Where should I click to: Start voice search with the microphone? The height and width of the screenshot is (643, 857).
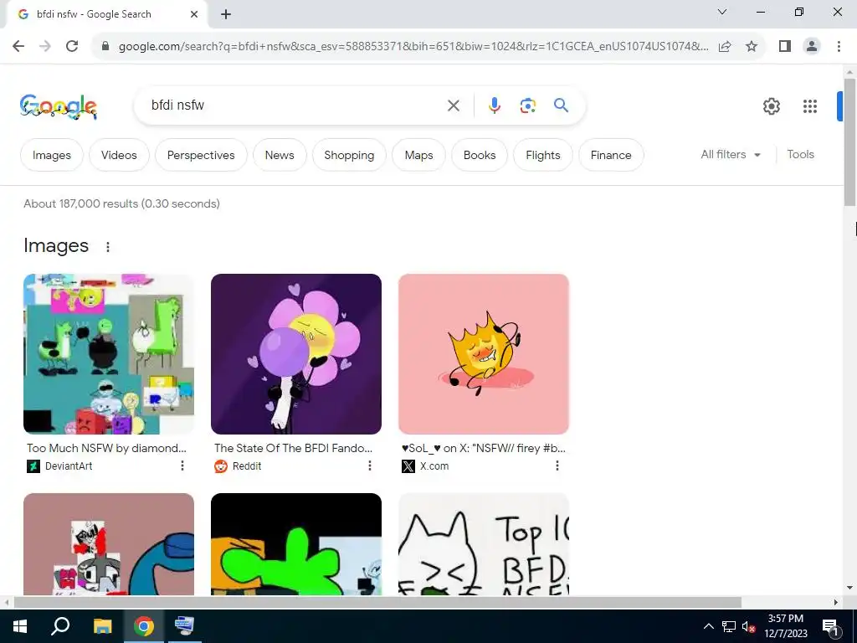pyautogui.click(x=494, y=105)
